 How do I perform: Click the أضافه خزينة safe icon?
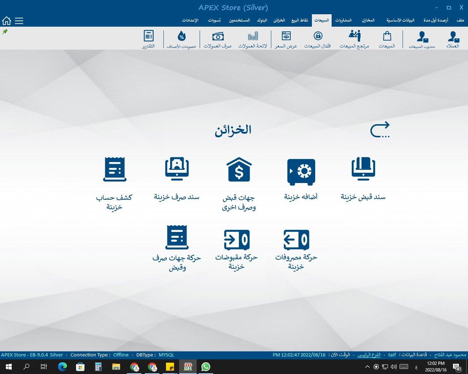(x=301, y=172)
